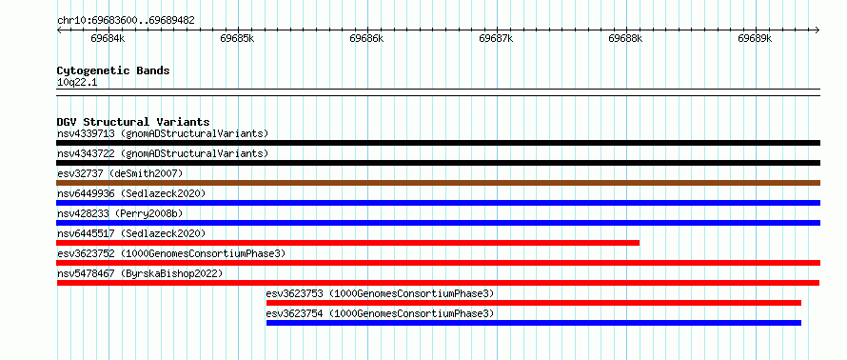847x360 pixels.
Task: Click the 69687k ruler label
Action: pyautogui.click(x=497, y=39)
